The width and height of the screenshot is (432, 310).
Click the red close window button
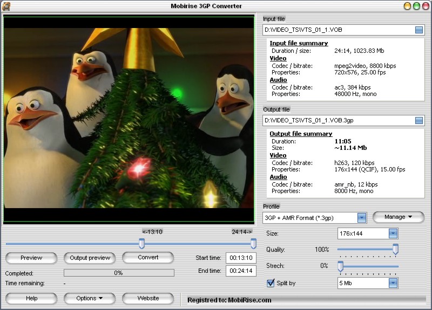[426, 6]
